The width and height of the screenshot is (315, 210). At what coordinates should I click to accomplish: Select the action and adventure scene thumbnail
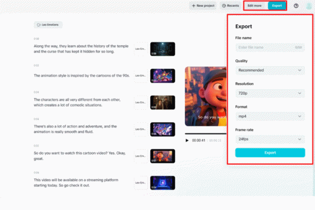point(163,129)
